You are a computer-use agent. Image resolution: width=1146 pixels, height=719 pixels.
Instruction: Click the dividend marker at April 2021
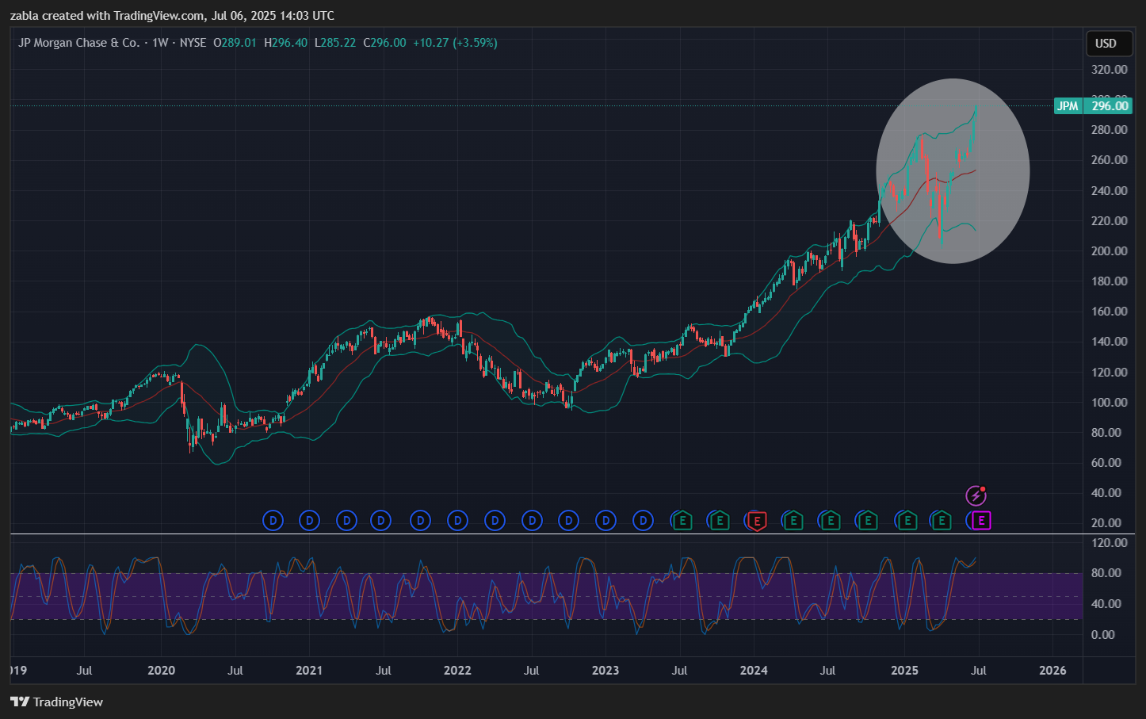pos(346,521)
